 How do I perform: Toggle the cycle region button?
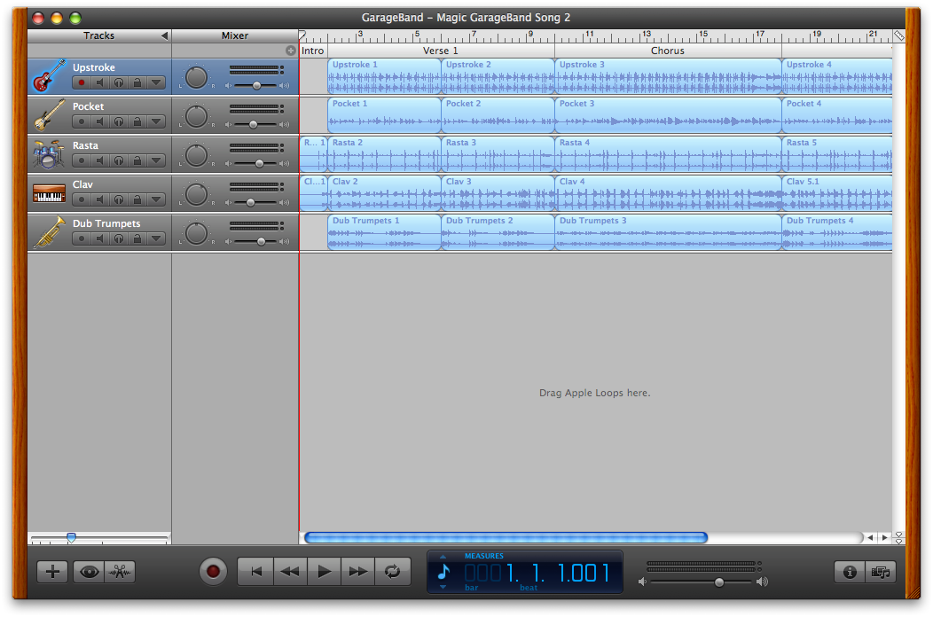392,572
